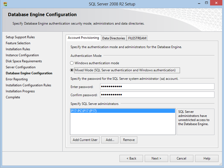The image size is (224, 168).
Task: Select Windows authentication mode radio button
Action: coord(72,63)
